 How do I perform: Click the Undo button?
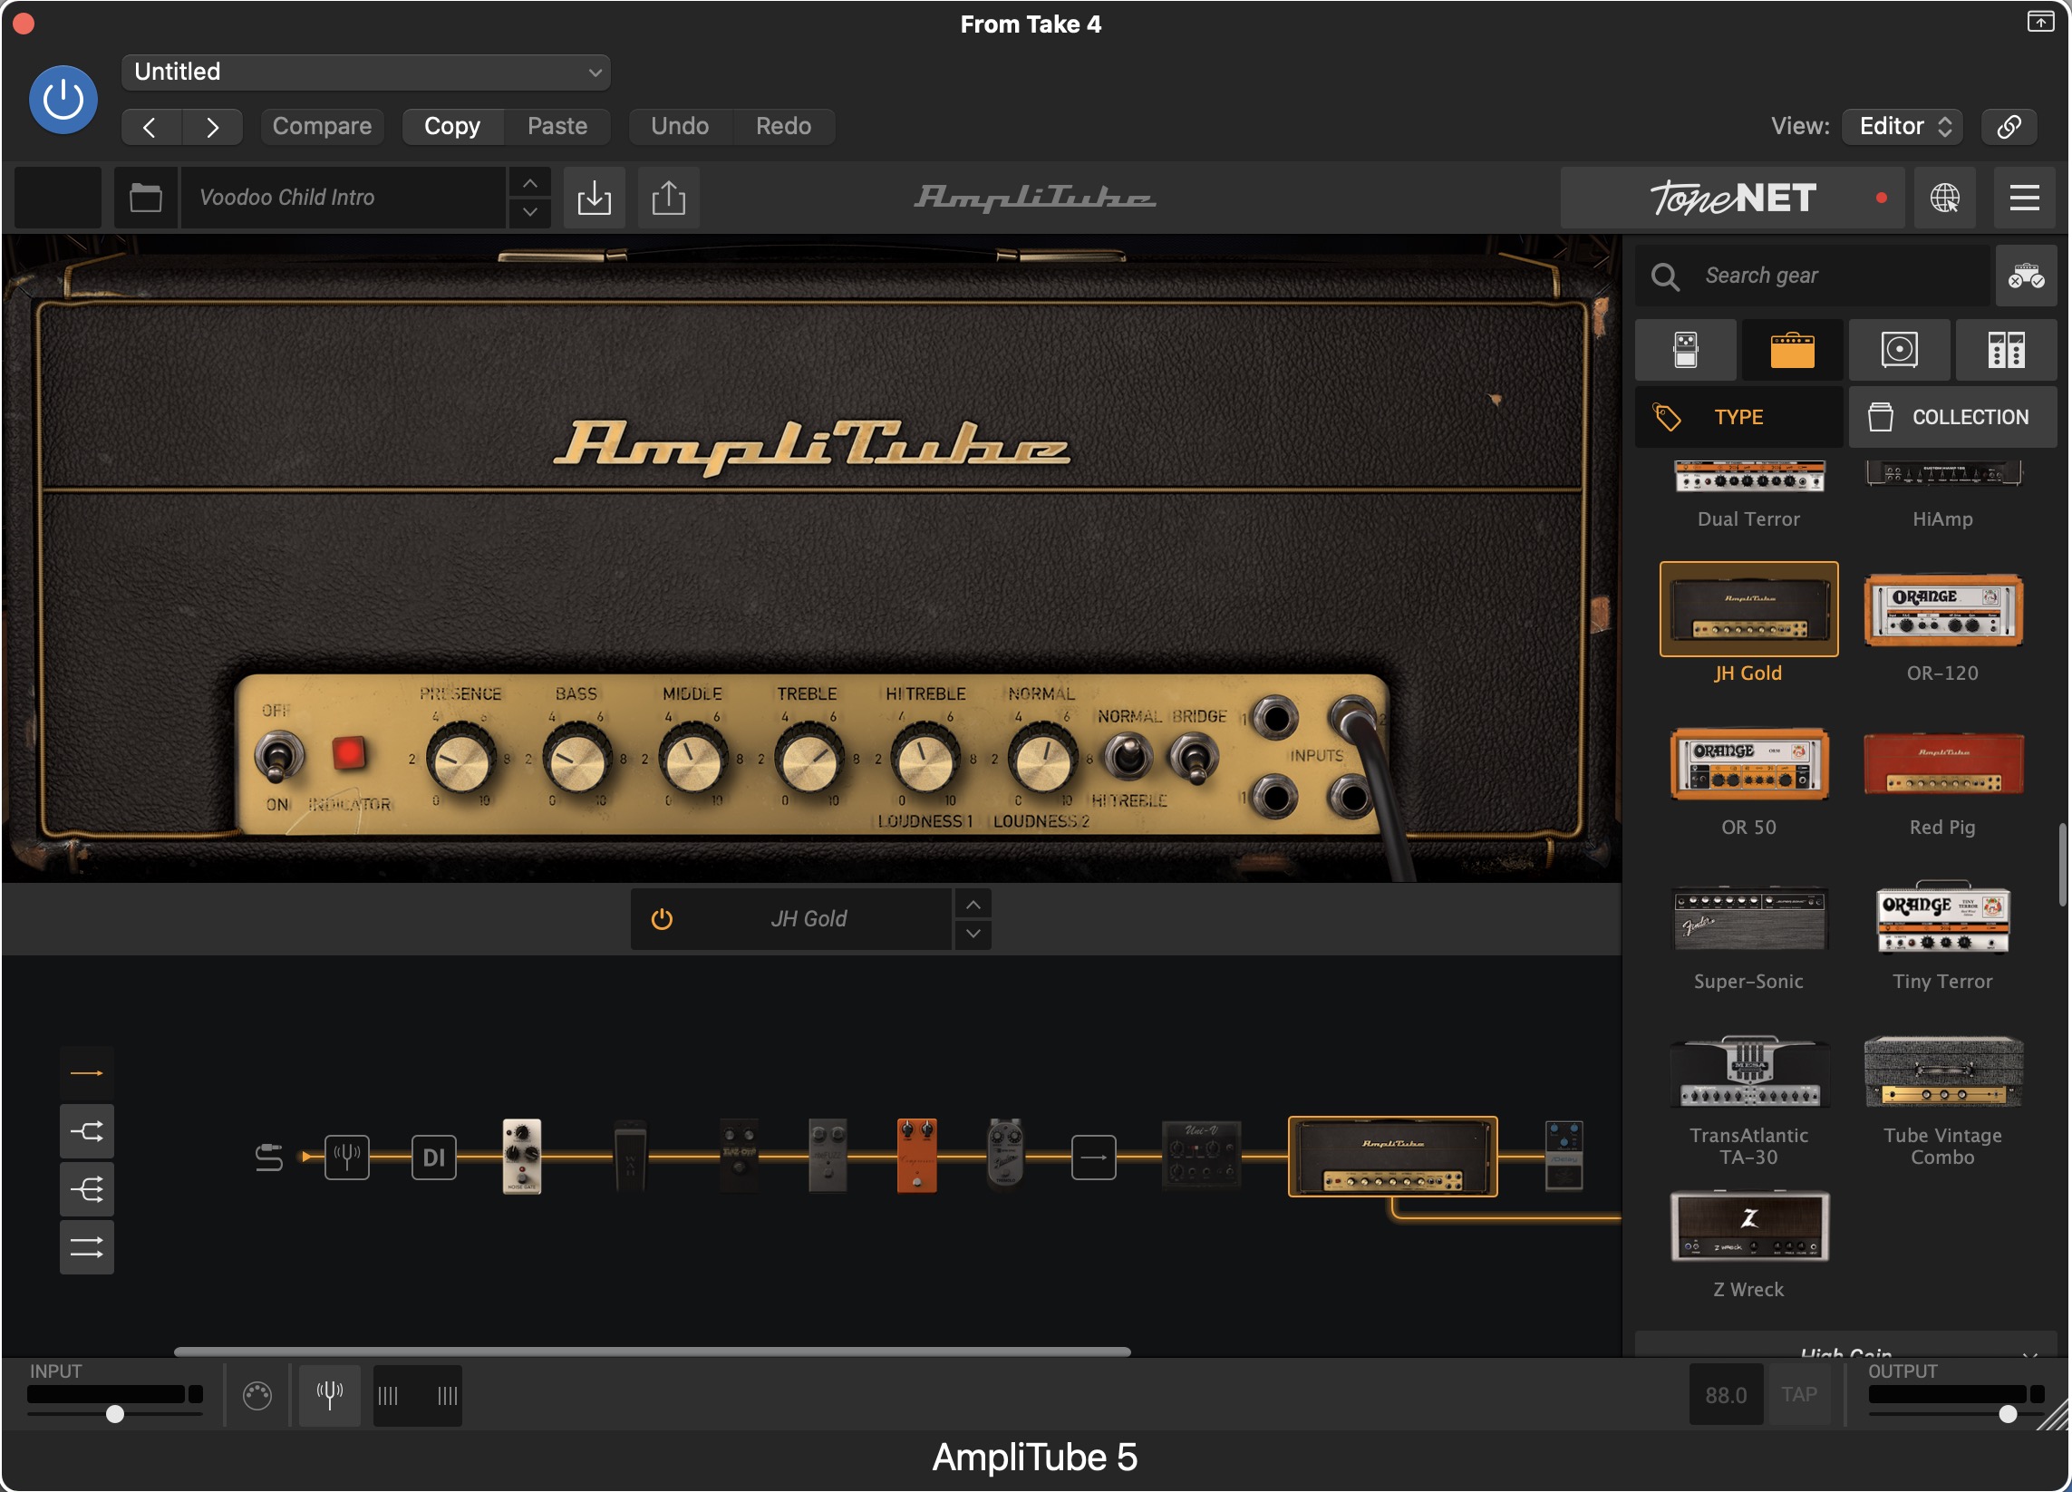point(680,126)
